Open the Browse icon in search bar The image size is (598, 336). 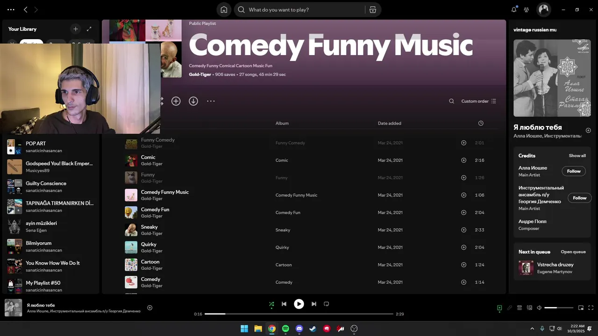[372, 9]
